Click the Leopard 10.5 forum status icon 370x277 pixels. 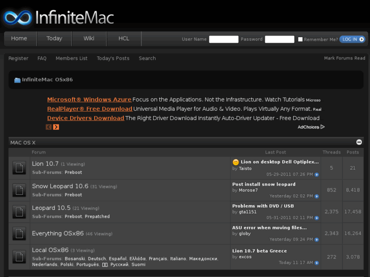tap(19, 212)
